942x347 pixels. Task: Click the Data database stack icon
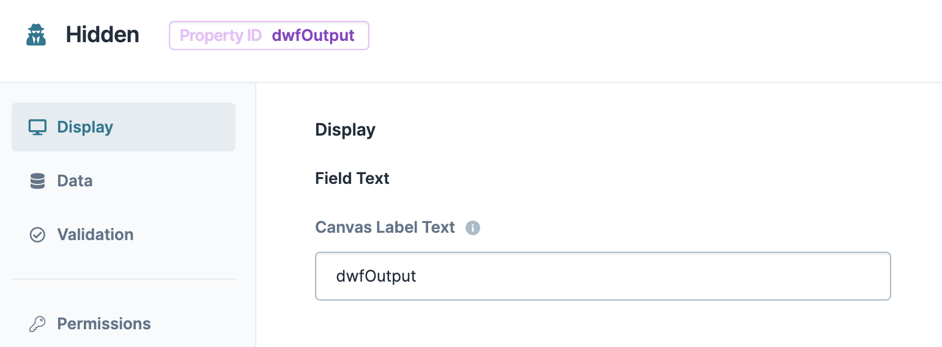[x=38, y=181]
